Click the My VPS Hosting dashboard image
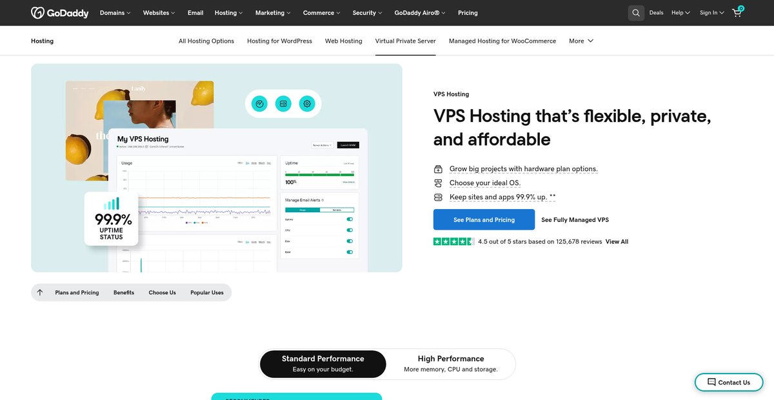Viewport: 774px width, 400px height. pos(237,200)
